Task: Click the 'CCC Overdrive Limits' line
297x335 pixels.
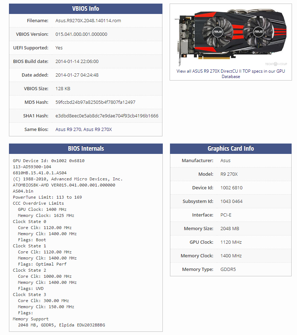Action: (x=38, y=203)
